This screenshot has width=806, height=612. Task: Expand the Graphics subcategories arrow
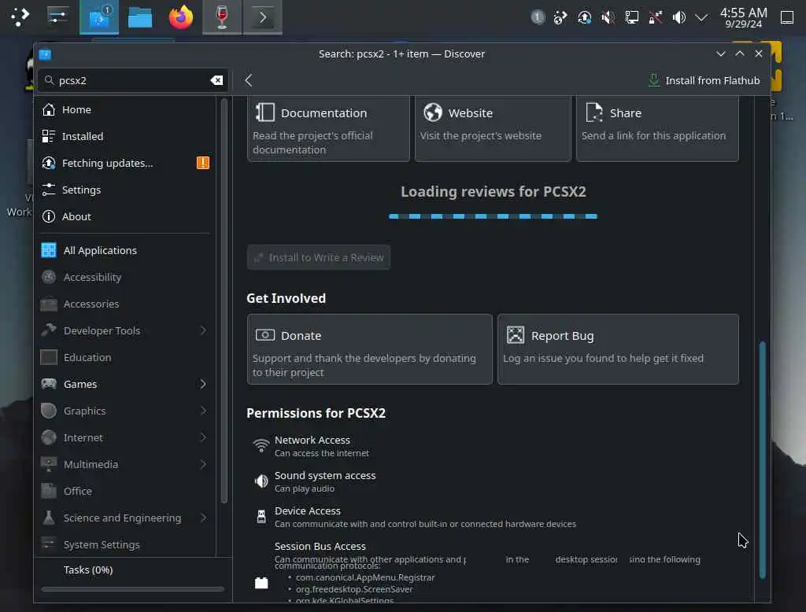click(x=203, y=411)
